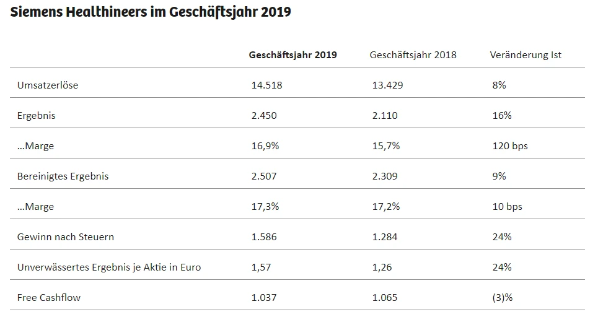598x317 pixels.
Task: Select the 2.450 Ergebnis value
Action: click(x=263, y=115)
